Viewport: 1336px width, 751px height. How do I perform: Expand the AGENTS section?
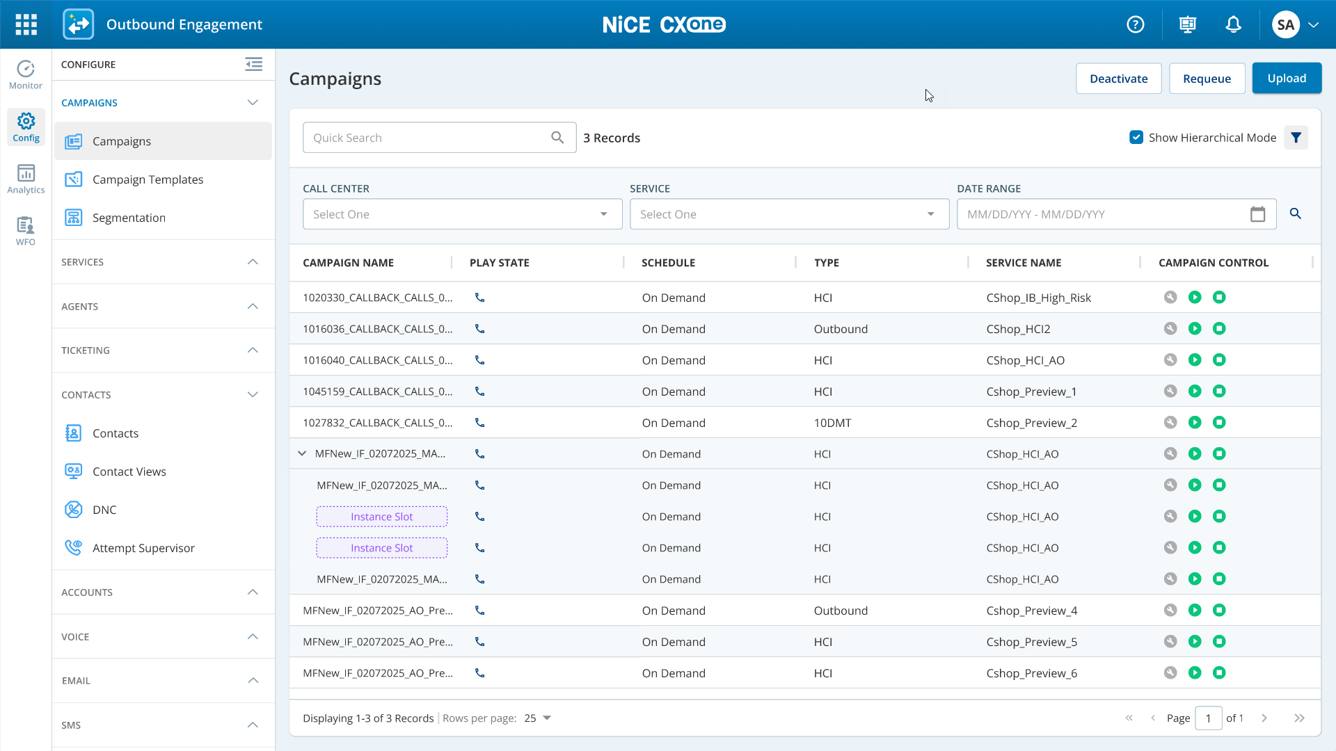tap(253, 307)
